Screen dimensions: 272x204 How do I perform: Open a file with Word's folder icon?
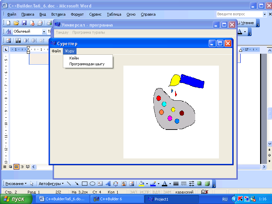[x=16, y=23]
